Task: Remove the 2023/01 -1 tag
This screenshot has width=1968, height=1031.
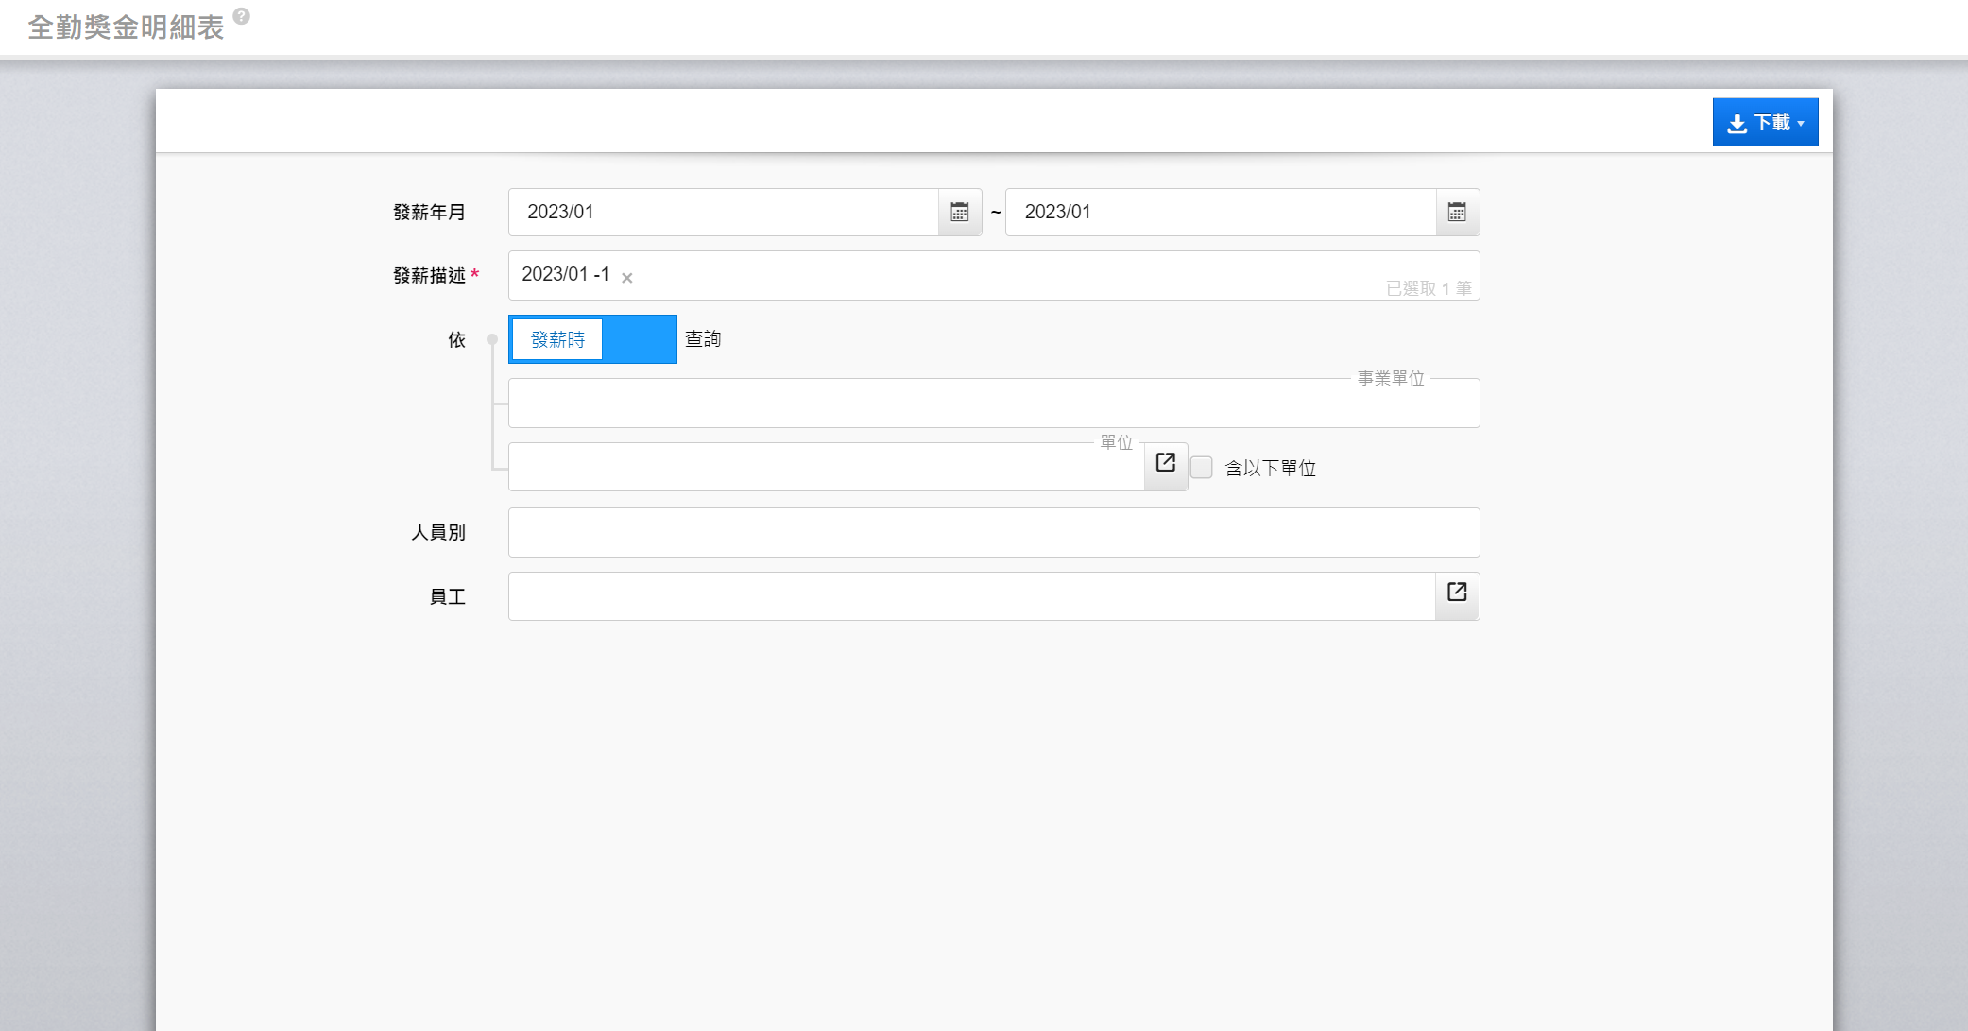Action: coord(627,278)
